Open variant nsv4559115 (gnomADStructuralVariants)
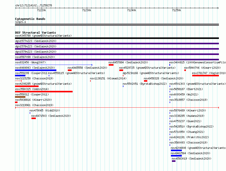 click(x=77, y=73)
